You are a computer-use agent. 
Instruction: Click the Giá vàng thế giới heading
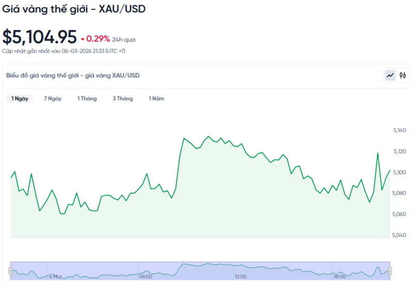[74, 10]
